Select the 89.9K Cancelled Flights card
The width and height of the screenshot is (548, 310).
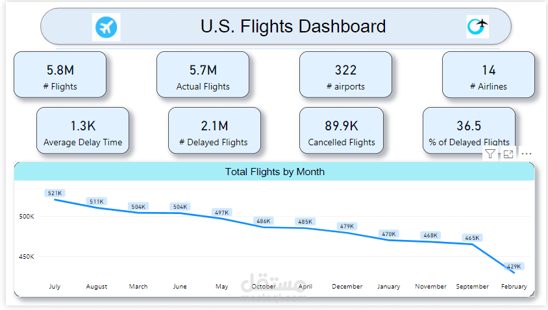[x=342, y=130]
